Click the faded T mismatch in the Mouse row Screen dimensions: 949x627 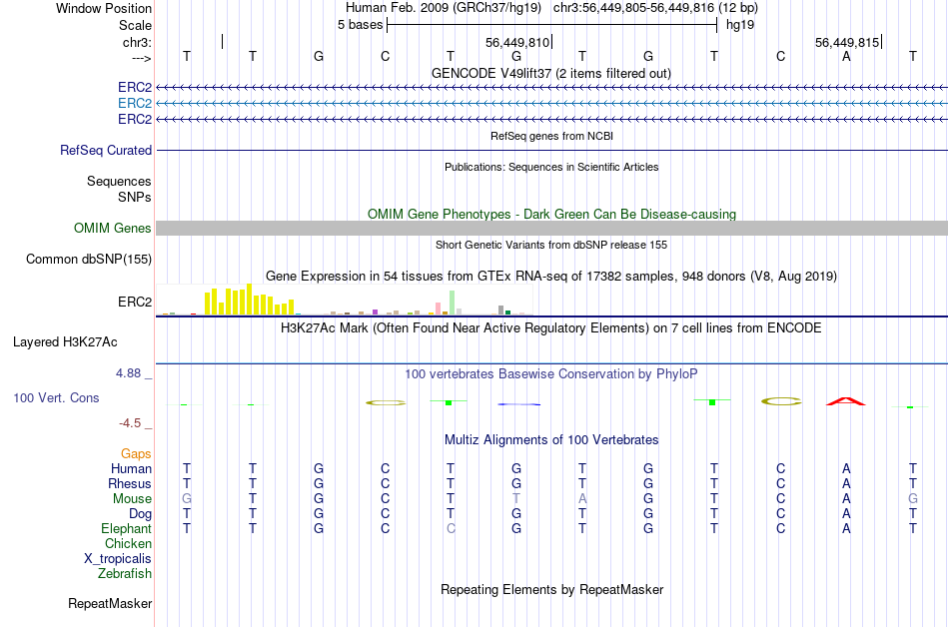516,499
